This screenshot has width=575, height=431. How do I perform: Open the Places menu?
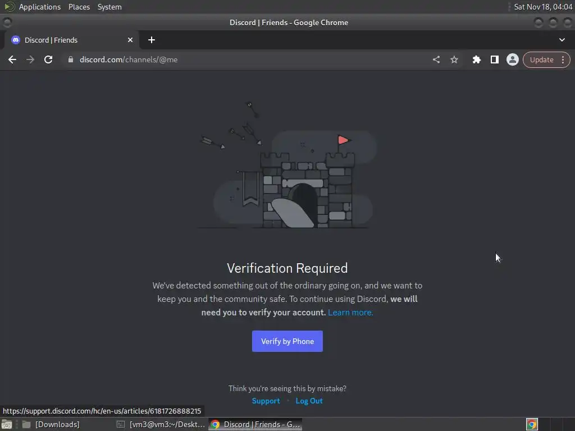tap(79, 7)
